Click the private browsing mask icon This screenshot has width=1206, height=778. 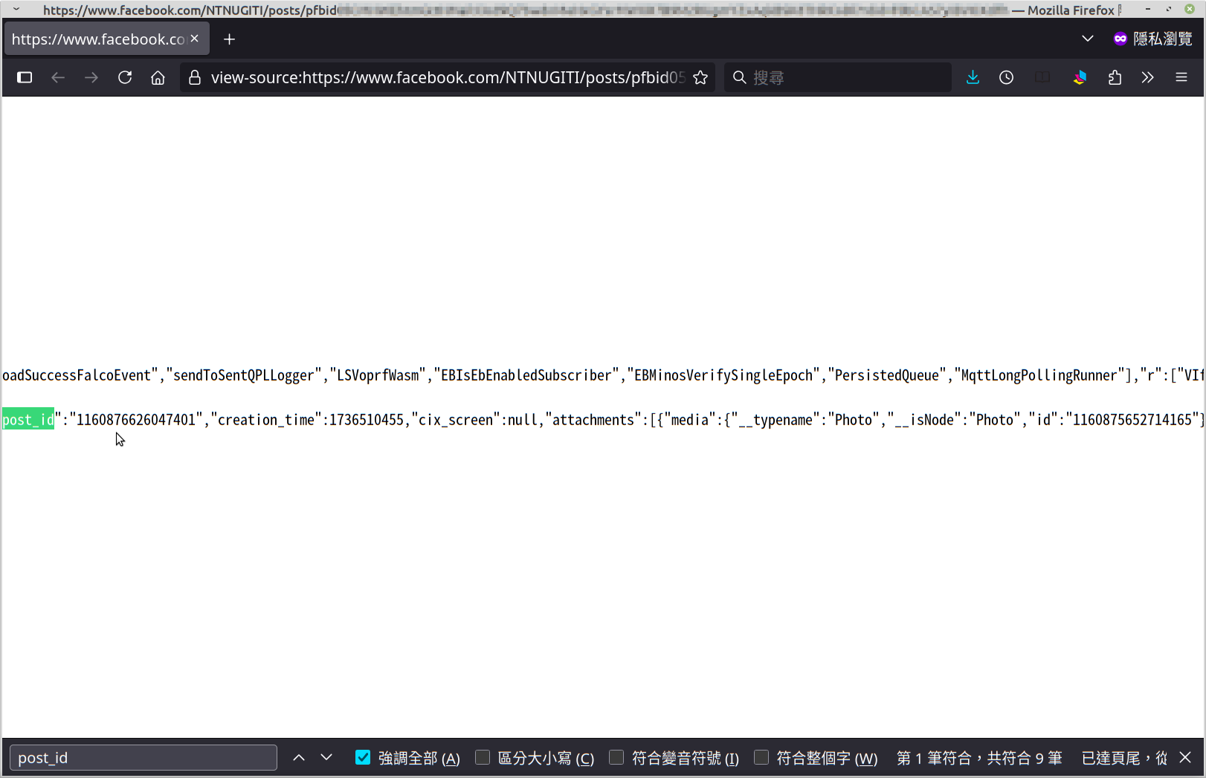point(1120,39)
